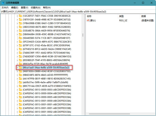Click folder icon of {CAFEEFAC-0013-0000-0005-ABCDEFFEDCBA}
The width and height of the screenshot is (156, 116).
click(20, 97)
